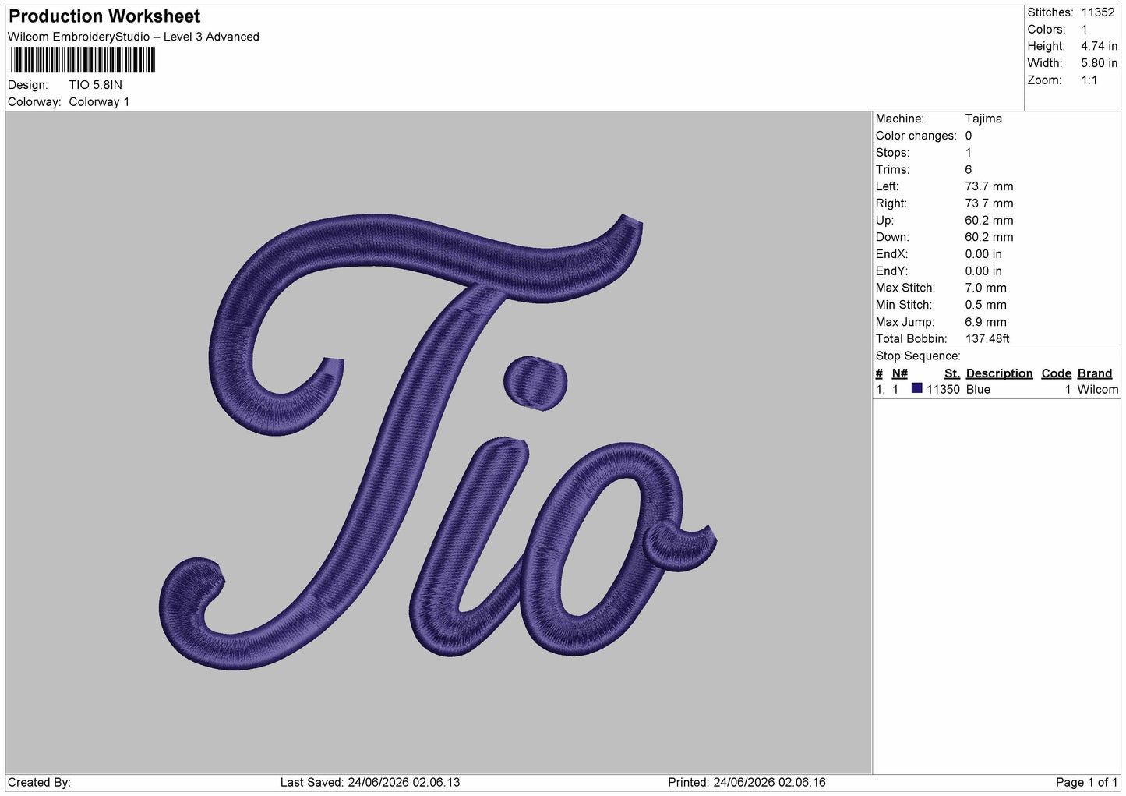The image size is (1126, 796).
Task: Click the EndX 0.00 in value
Action: [983, 254]
